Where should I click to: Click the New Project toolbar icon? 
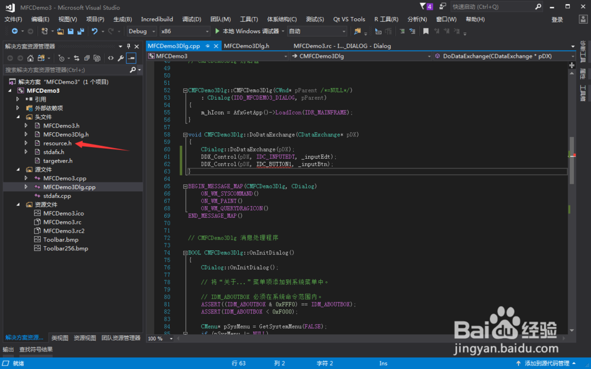[x=44, y=31]
